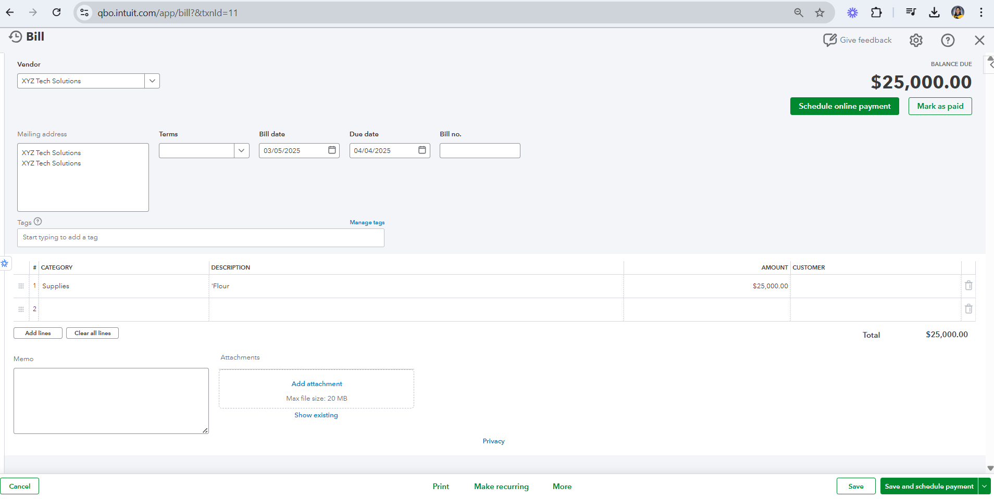
Task: Click into the Memo text area
Action: point(111,401)
